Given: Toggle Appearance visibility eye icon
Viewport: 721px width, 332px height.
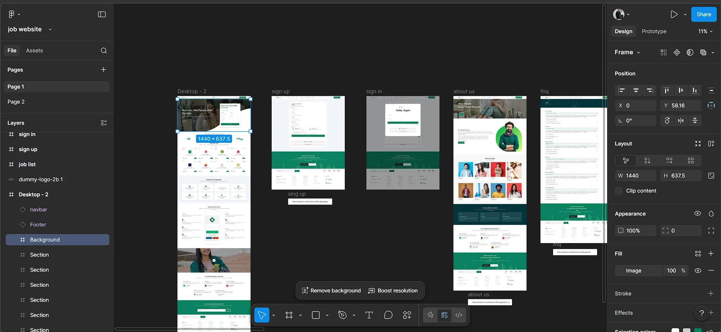Looking at the screenshot, I should [x=698, y=213].
